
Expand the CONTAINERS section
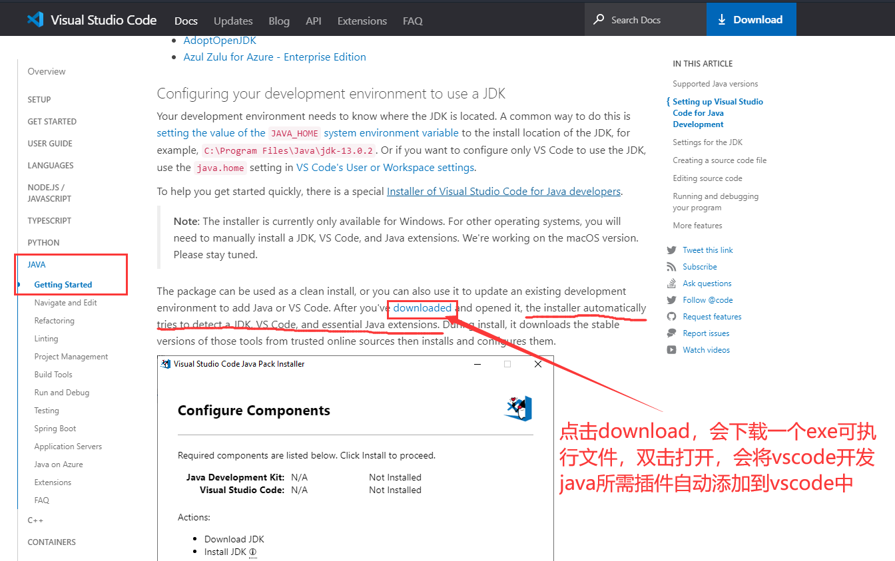[52, 542]
